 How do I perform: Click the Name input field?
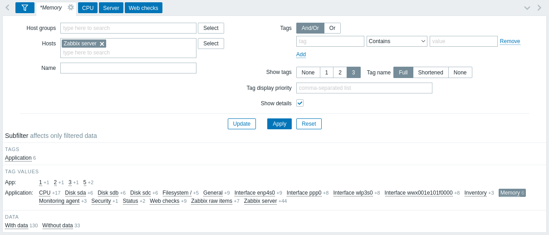point(128,68)
